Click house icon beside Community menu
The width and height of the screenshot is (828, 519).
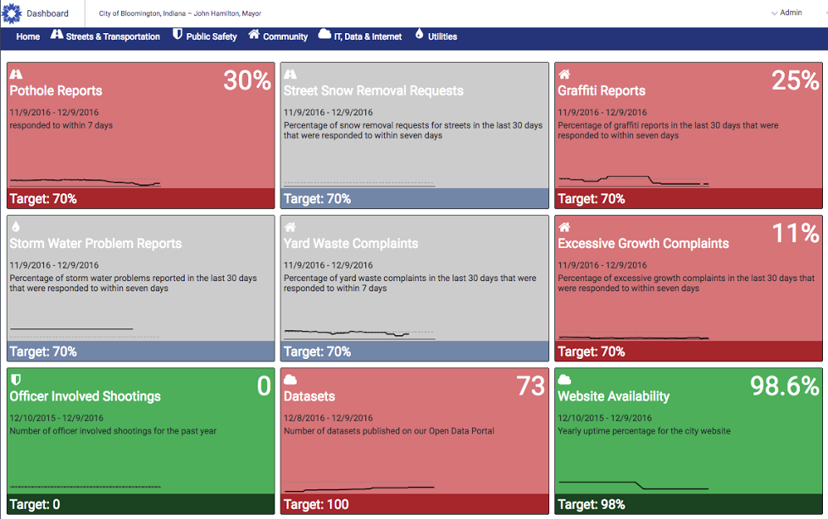point(254,35)
